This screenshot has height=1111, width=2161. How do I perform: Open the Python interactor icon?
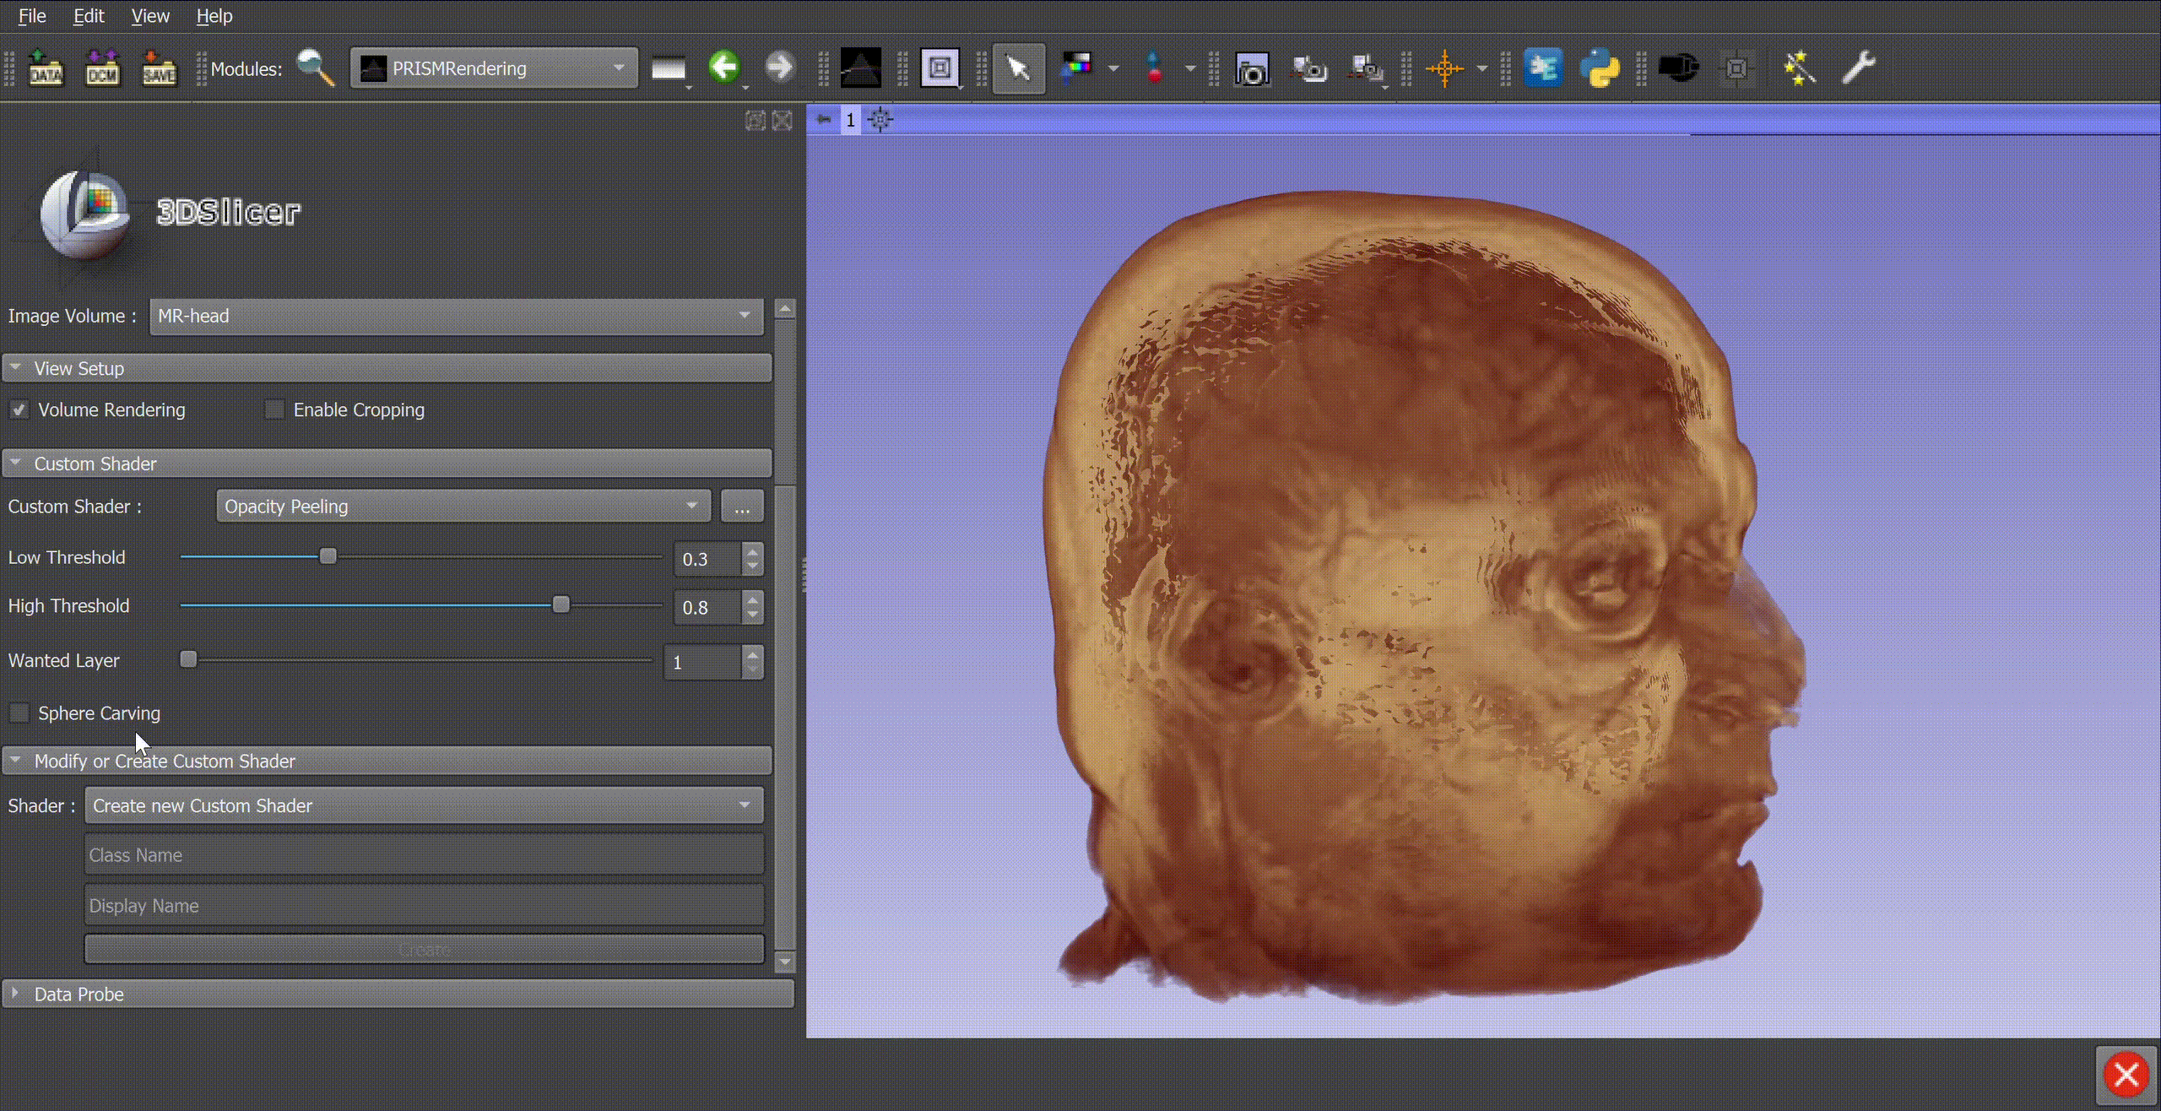pos(1600,68)
